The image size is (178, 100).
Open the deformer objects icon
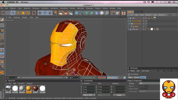[x=97, y=13]
